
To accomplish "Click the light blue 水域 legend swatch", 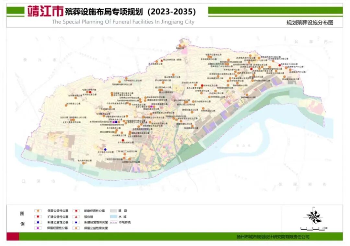I will pos(114,217).
